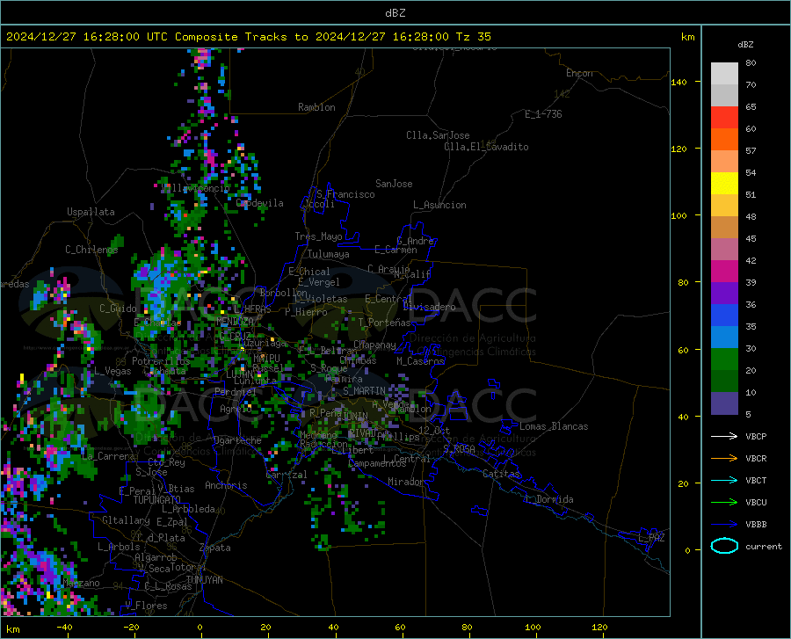791x639 pixels.
Task: Select the yellow 54 dBZ color swatch
Action: pos(724,184)
